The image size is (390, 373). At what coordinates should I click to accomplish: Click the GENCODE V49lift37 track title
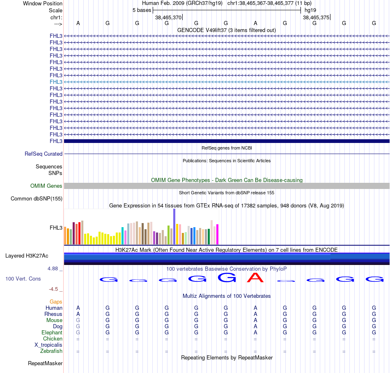click(226, 30)
